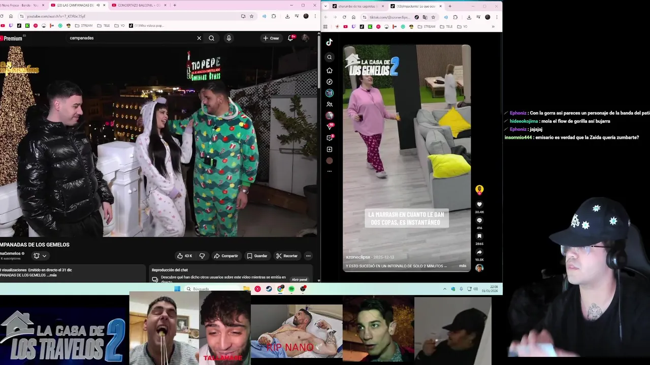Bookmark the TikTok video (2865)
Screen dimensions: 650x365
[479, 236]
